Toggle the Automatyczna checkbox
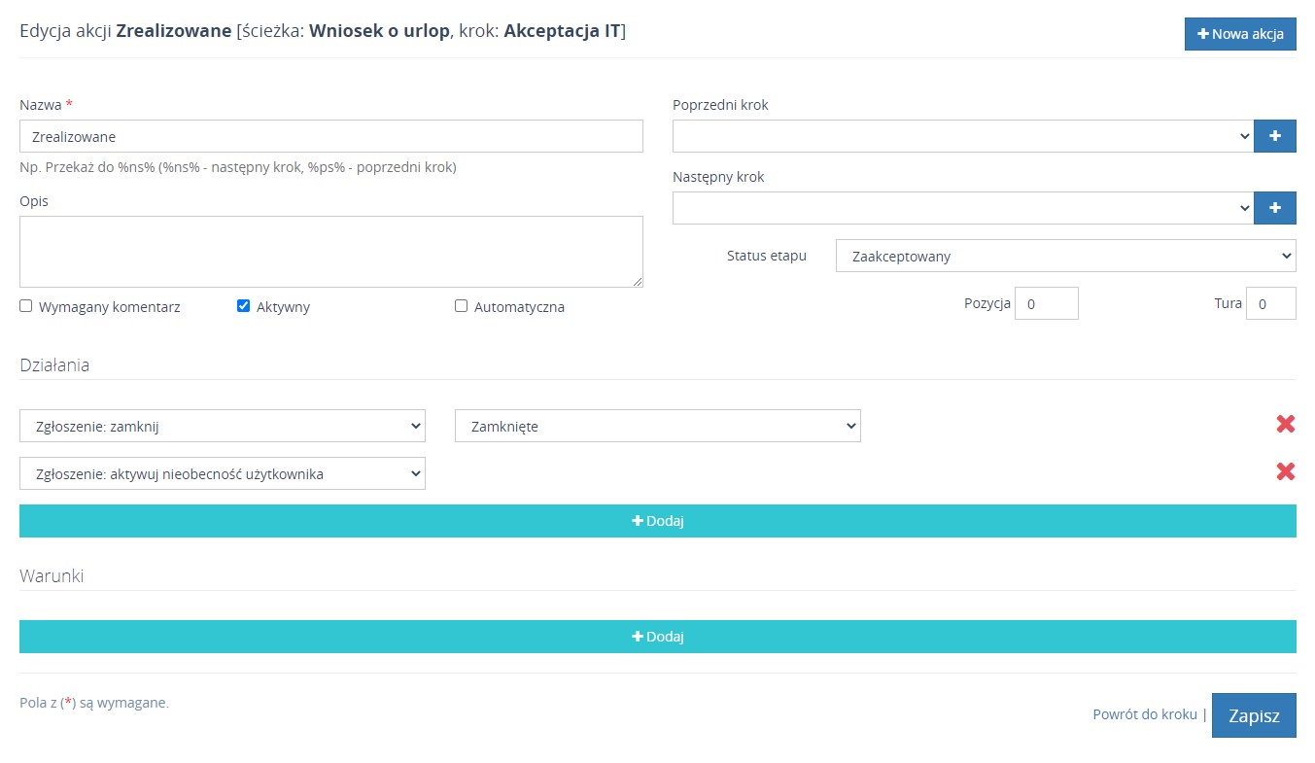The image size is (1315, 763). [462, 306]
